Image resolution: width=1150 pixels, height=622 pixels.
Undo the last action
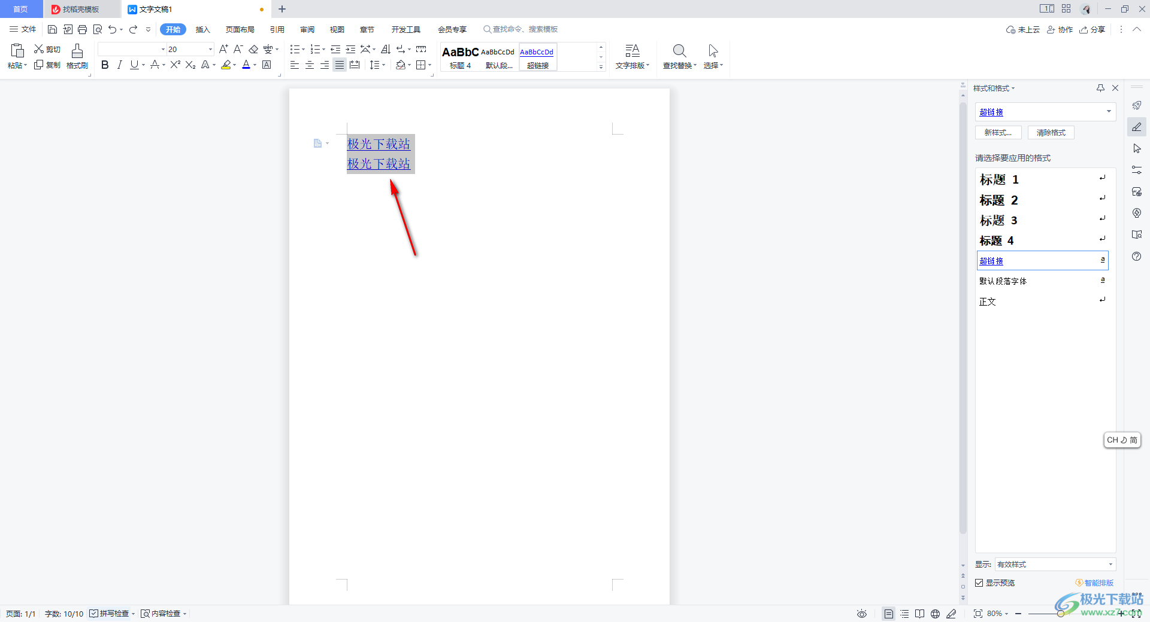pos(112,29)
